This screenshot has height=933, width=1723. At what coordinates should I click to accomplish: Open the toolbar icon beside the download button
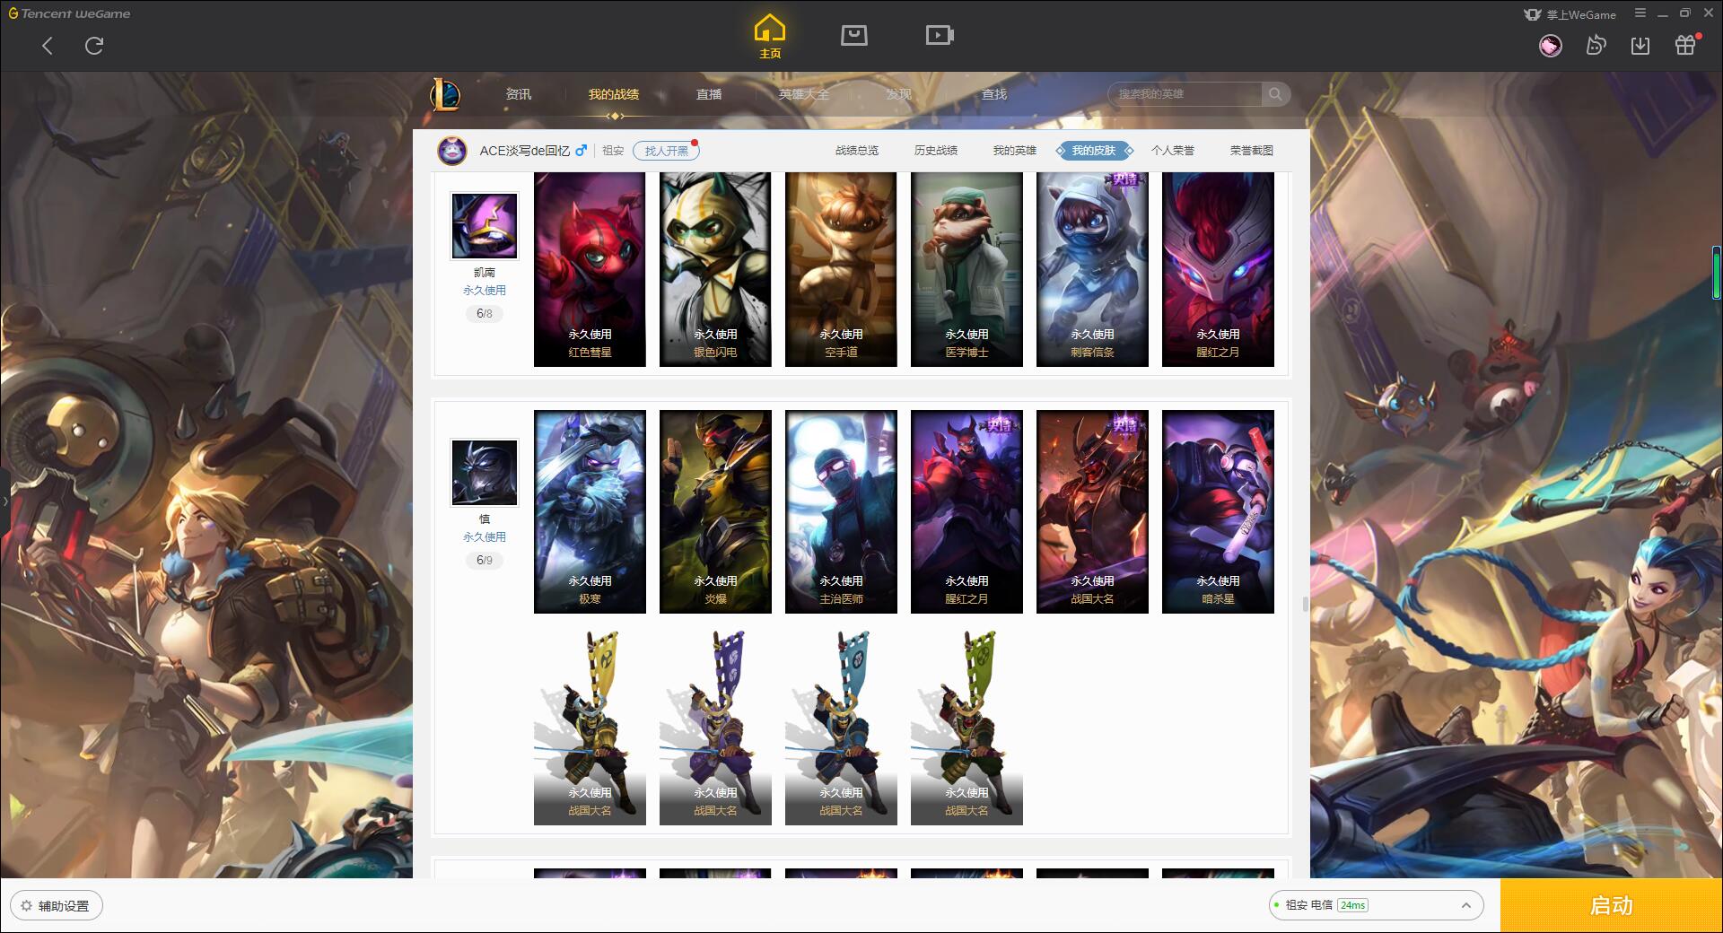1596,46
